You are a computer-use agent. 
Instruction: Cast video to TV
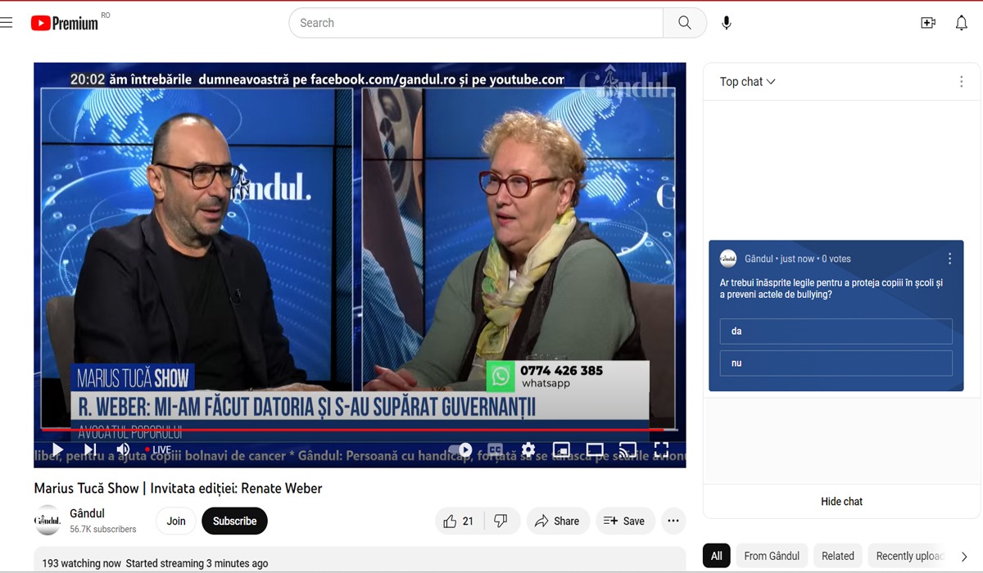627,449
